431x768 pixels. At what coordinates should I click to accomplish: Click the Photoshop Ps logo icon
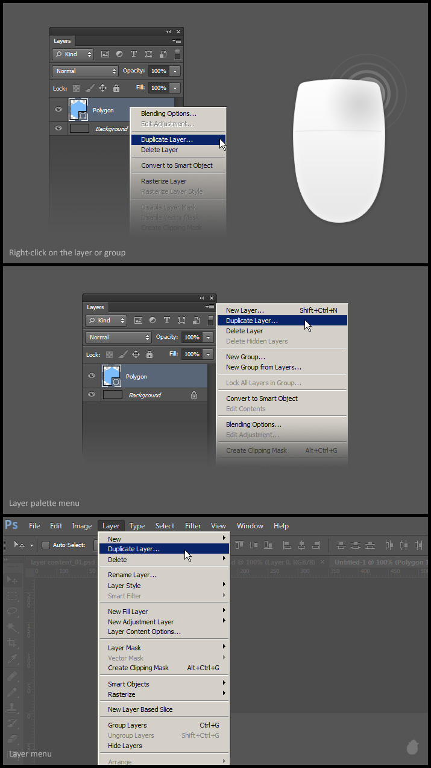(x=11, y=525)
